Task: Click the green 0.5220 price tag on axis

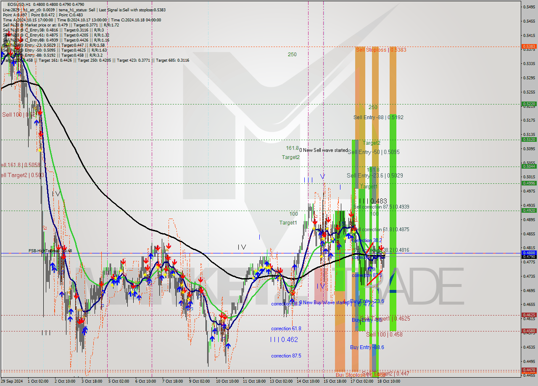Action: (528, 104)
